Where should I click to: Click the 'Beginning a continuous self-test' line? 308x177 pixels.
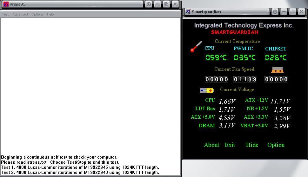click(x=59, y=157)
